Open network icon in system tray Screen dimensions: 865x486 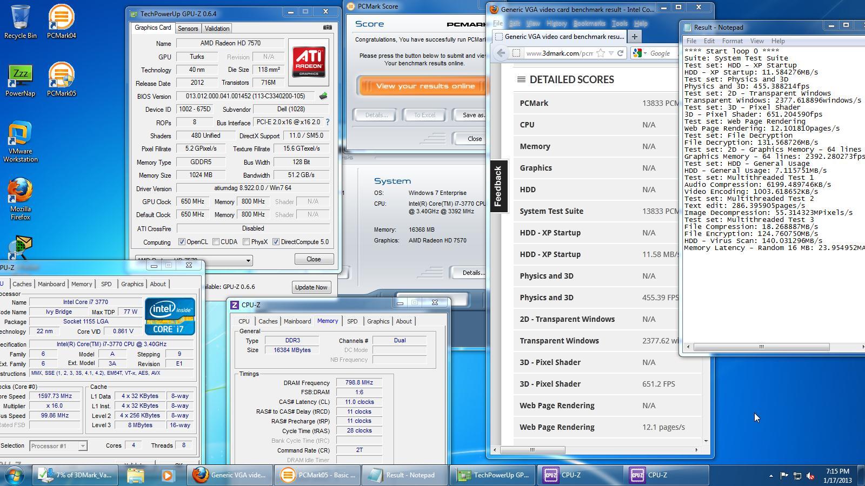click(x=797, y=475)
